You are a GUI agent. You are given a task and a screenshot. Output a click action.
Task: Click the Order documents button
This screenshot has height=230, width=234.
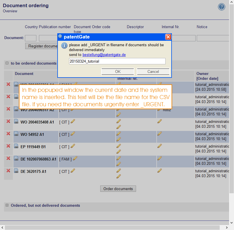coord(118,189)
